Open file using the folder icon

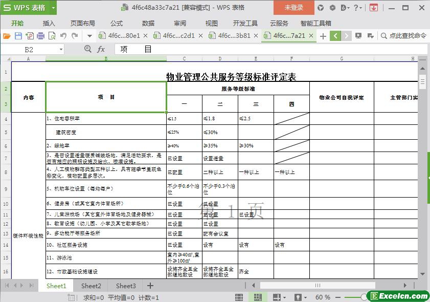pyautogui.click(x=7, y=36)
